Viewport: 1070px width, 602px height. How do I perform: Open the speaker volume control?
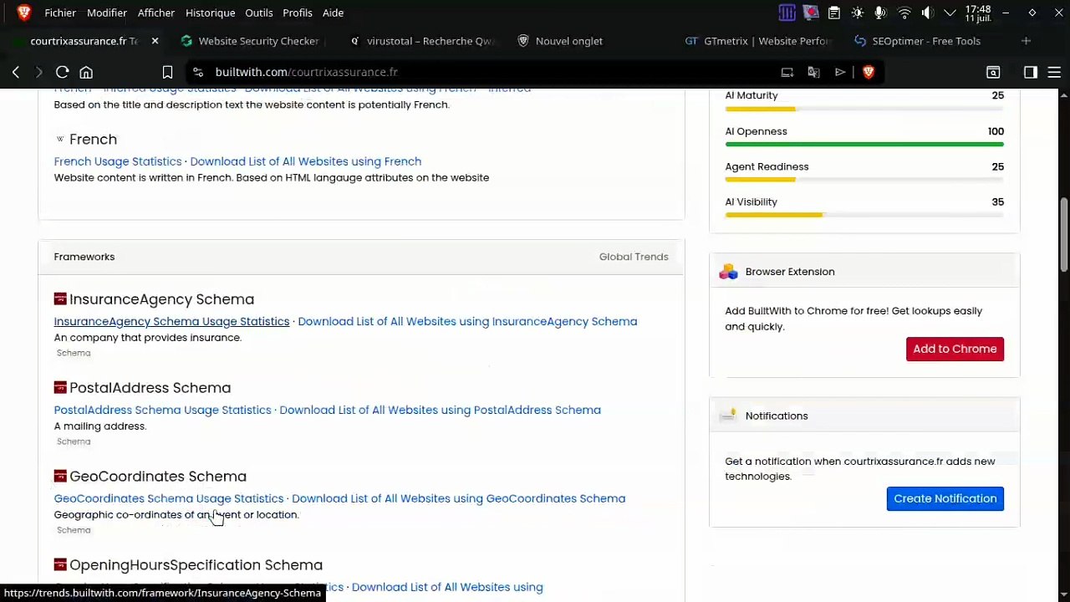[927, 13]
